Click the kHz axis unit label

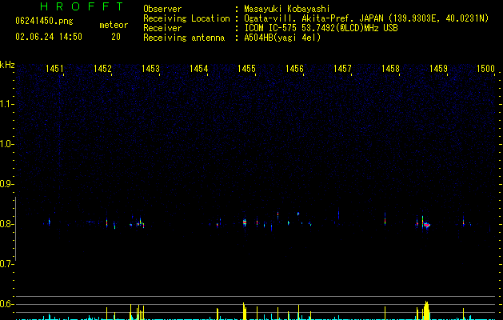click(7, 65)
